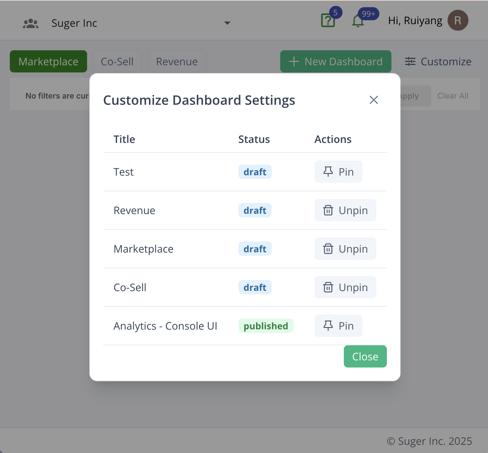
Task: Create a dashboard with New Dashboard
Action: pyautogui.click(x=336, y=61)
